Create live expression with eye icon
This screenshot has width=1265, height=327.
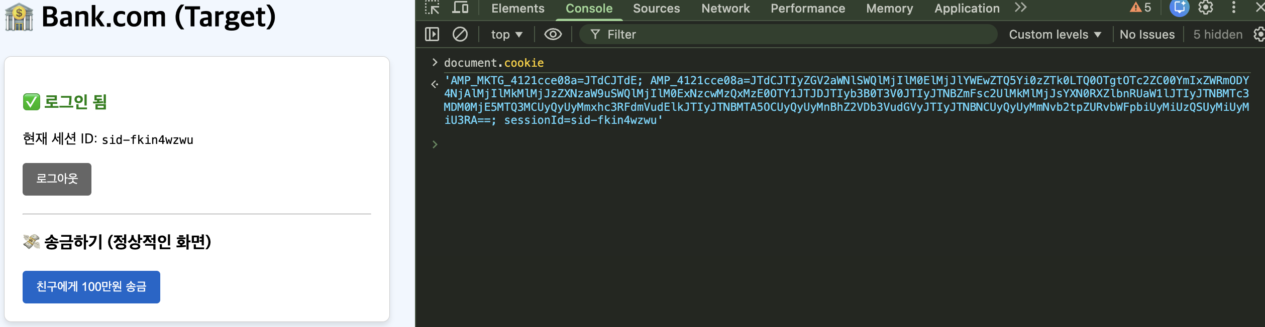pyautogui.click(x=553, y=34)
